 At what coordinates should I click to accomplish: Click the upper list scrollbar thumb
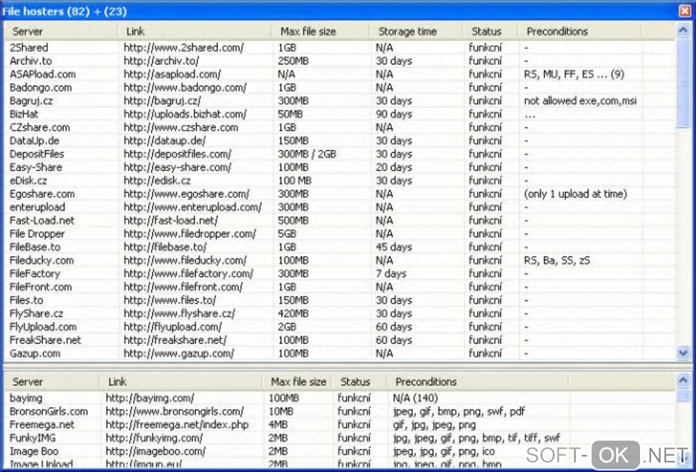682,83
